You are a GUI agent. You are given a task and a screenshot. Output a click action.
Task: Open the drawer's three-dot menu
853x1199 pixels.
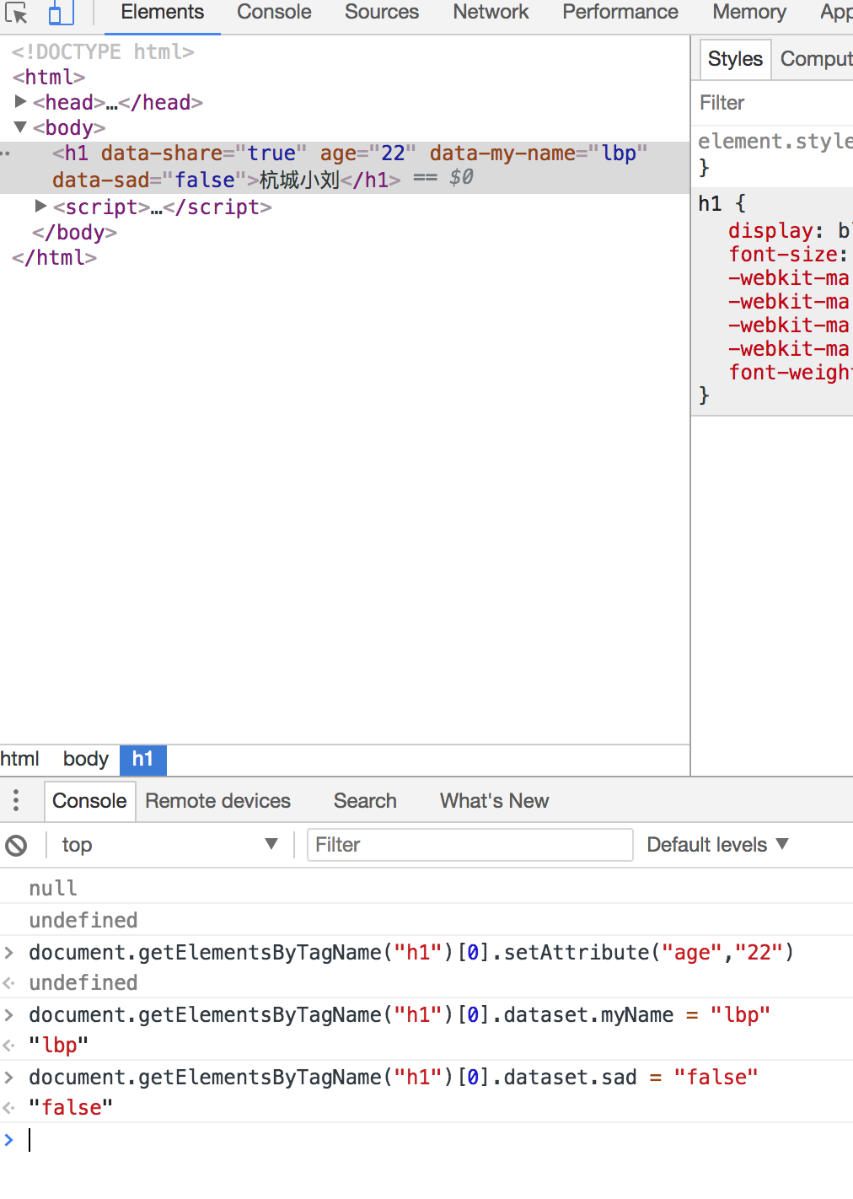click(16, 800)
